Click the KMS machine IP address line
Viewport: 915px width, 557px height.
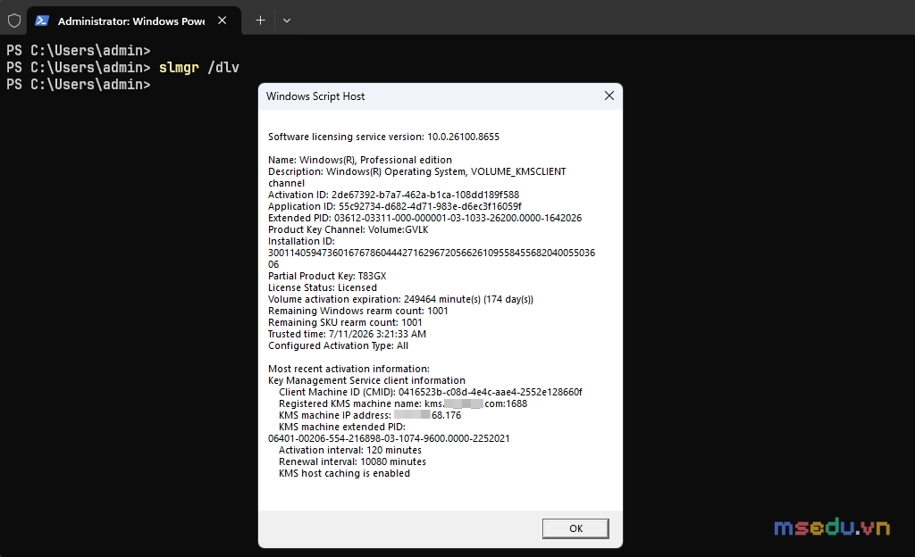(369, 415)
